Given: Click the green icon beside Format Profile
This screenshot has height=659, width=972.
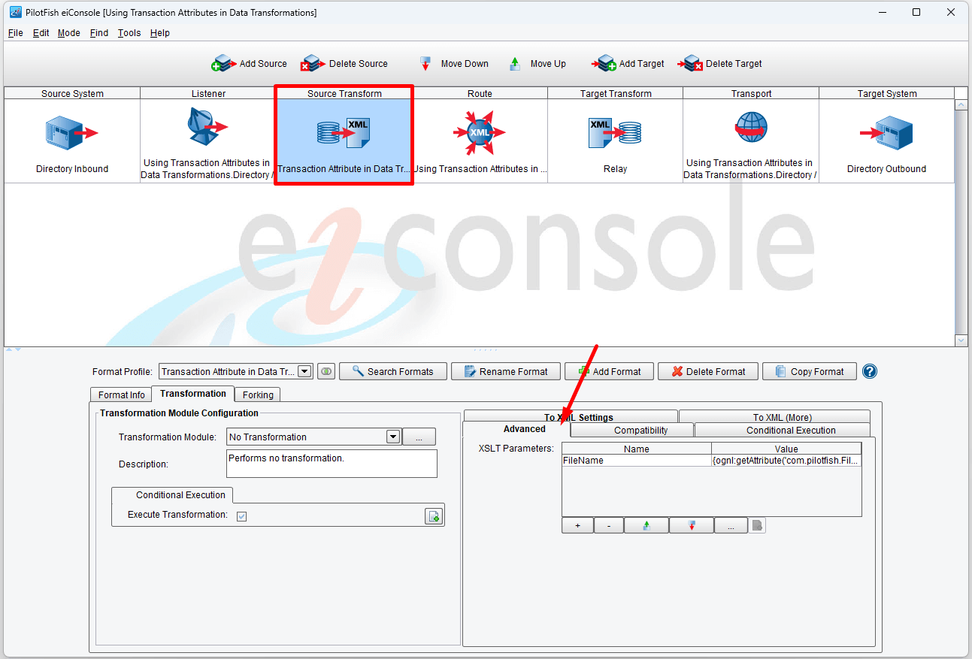Looking at the screenshot, I should tap(326, 371).
